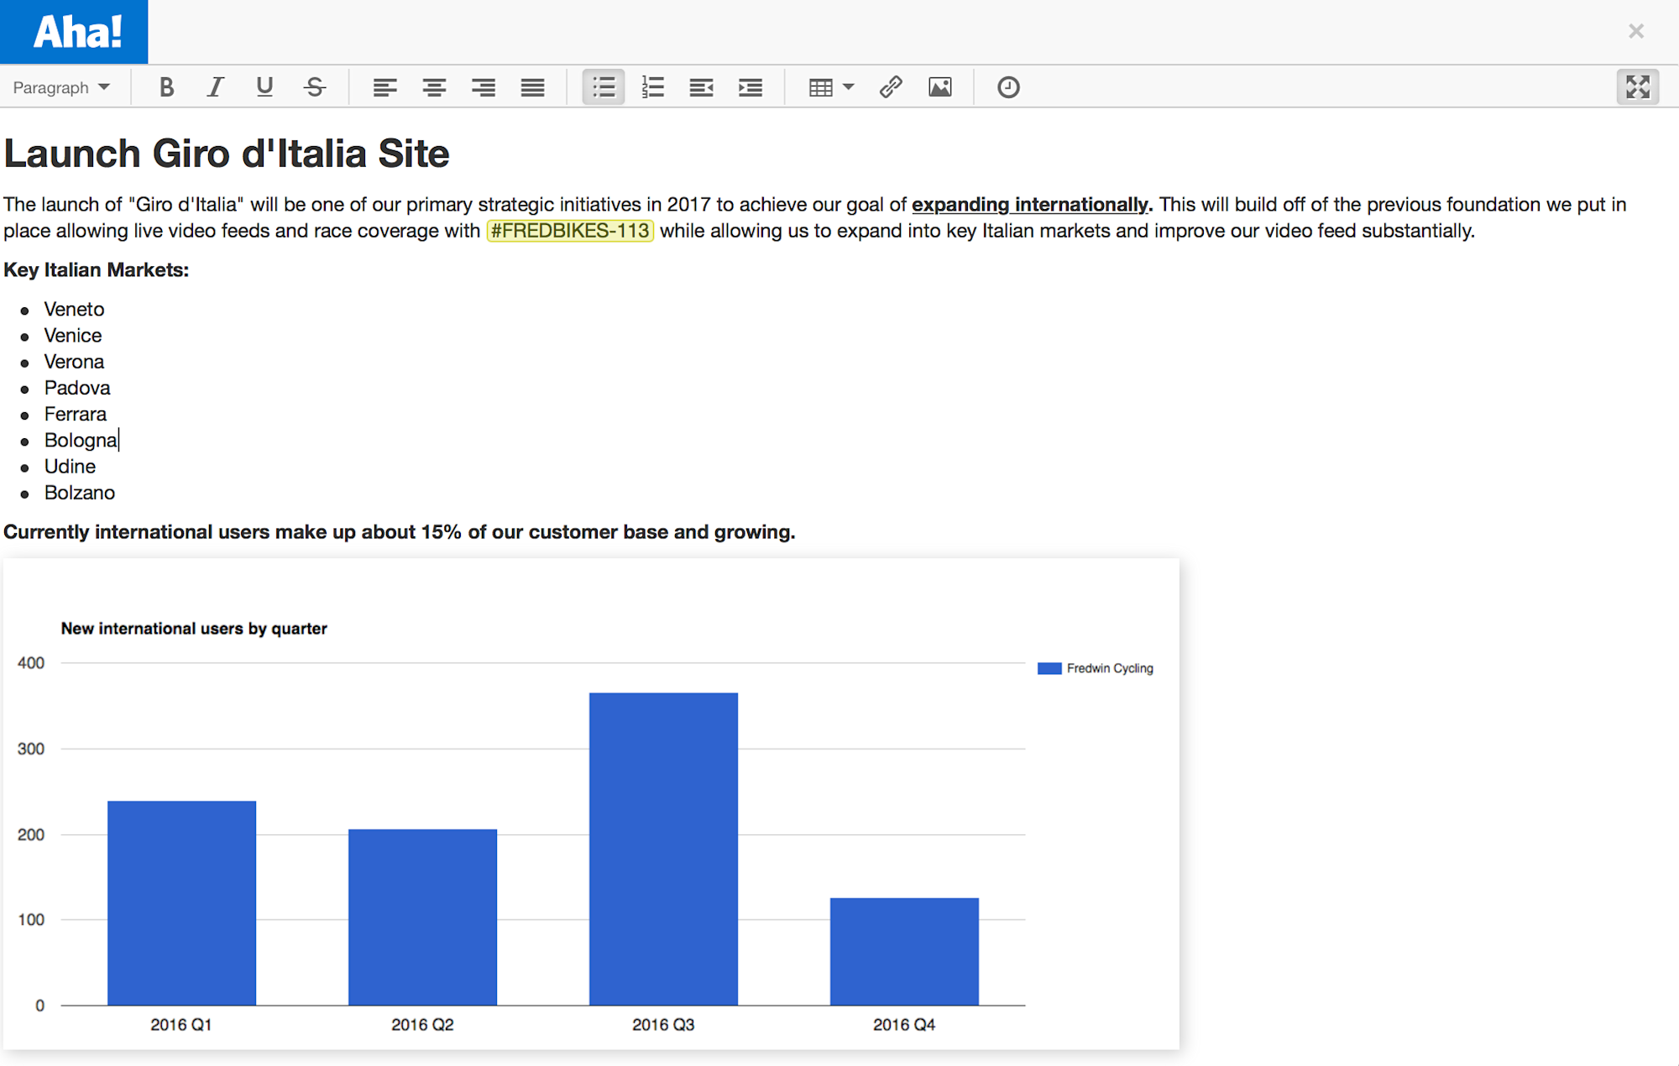This screenshot has width=1679, height=1066.
Task: Click the Fredwin Cycling legend swatch
Action: click(1049, 669)
